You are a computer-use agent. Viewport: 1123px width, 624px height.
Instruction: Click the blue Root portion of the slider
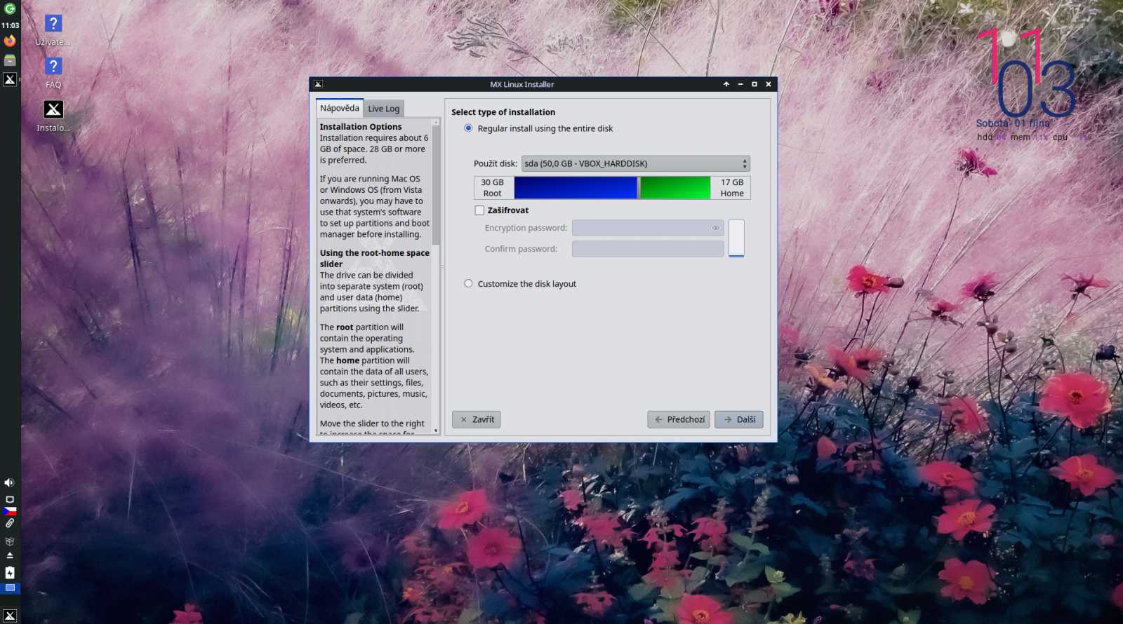point(576,188)
